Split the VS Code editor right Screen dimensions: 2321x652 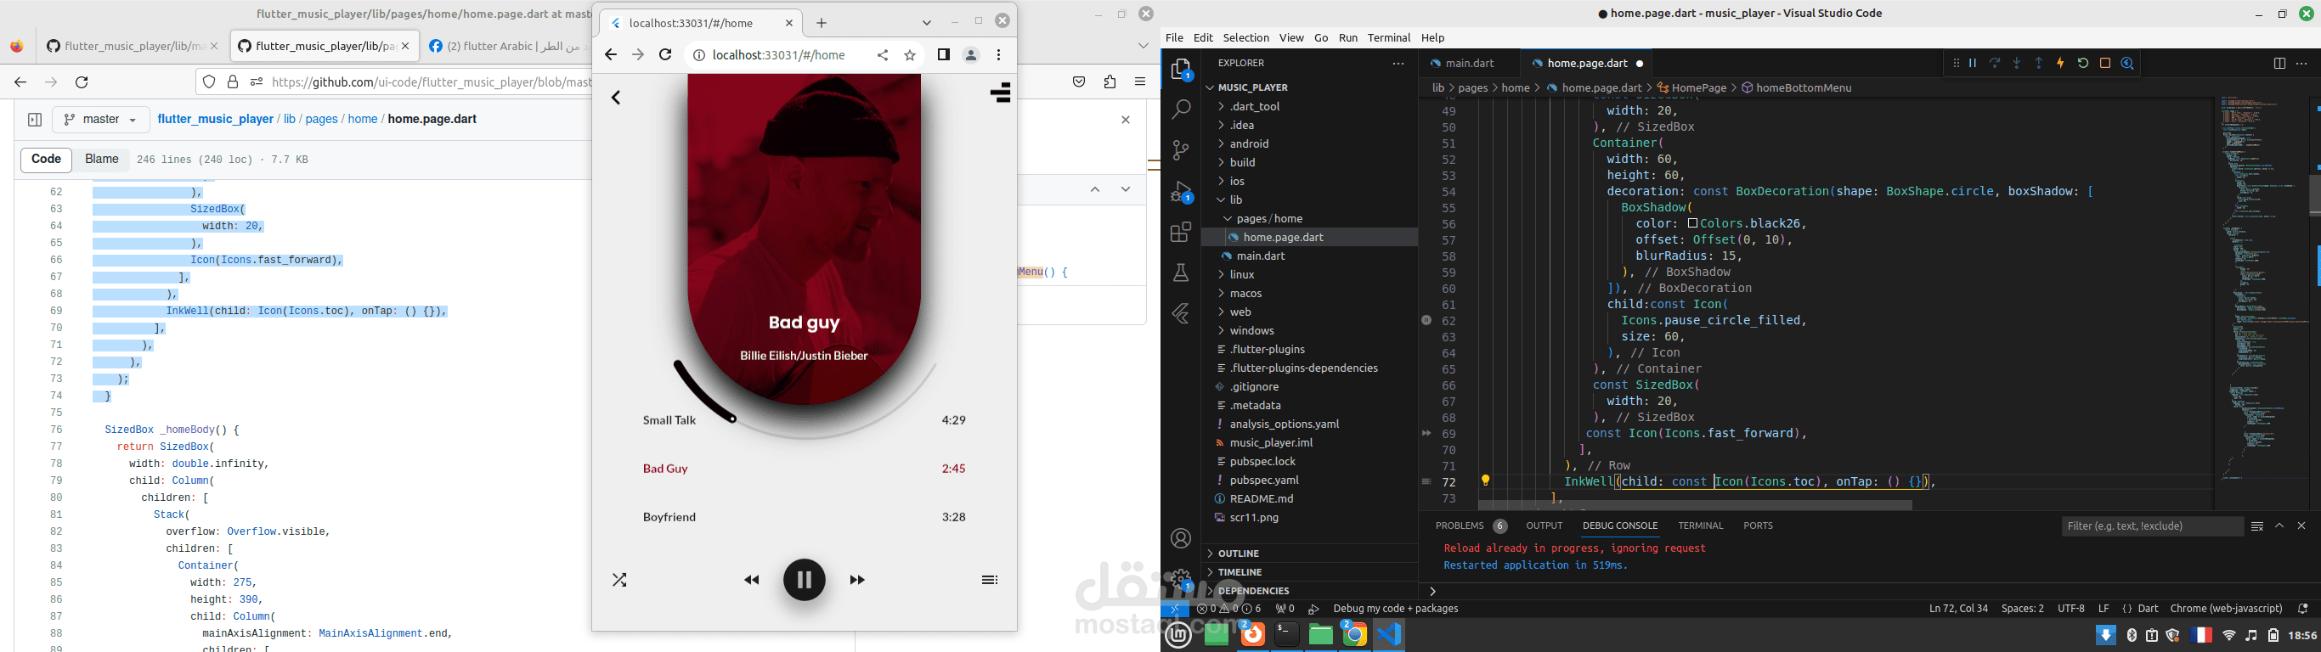pyautogui.click(x=2279, y=63)
